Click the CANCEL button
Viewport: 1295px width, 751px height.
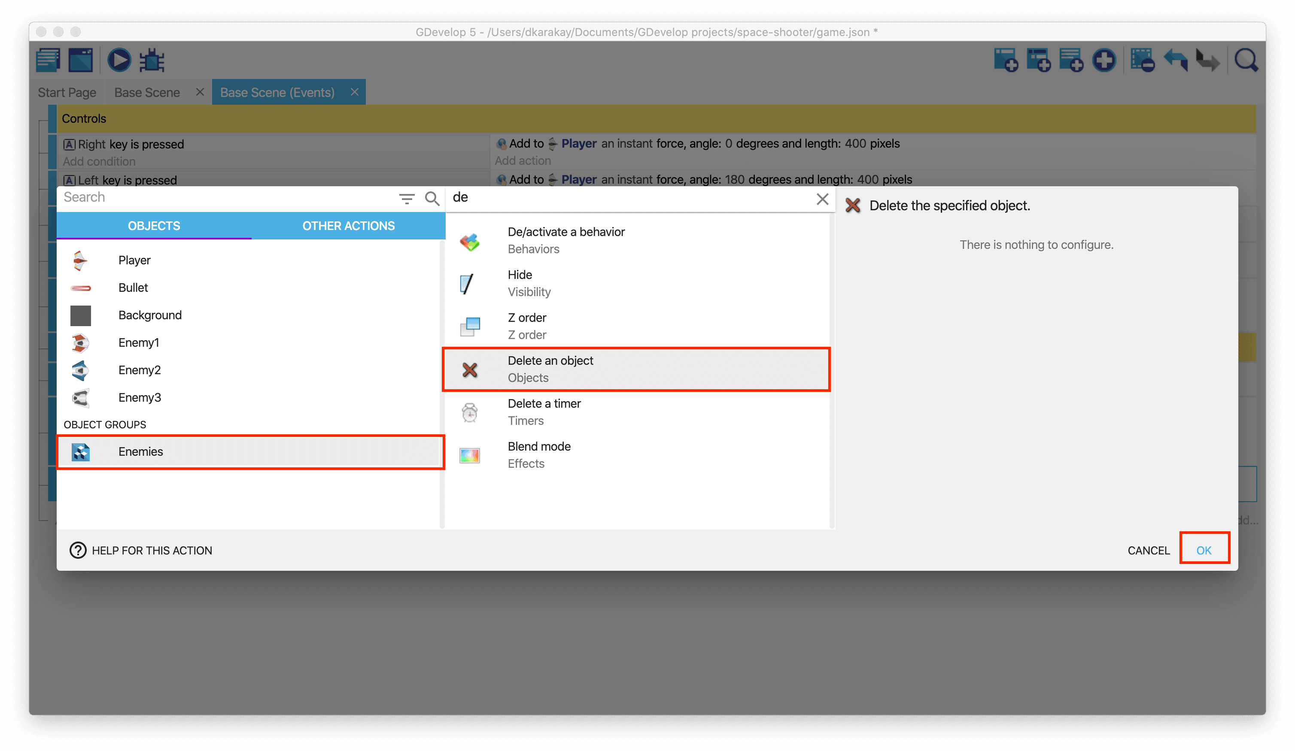(1148, 550)
